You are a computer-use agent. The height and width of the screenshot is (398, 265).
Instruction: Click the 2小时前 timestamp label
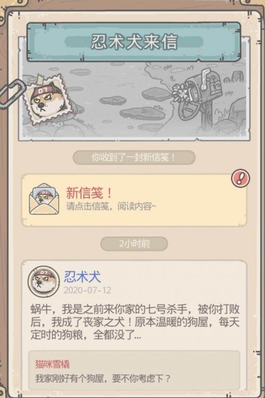tap(134, 244)
